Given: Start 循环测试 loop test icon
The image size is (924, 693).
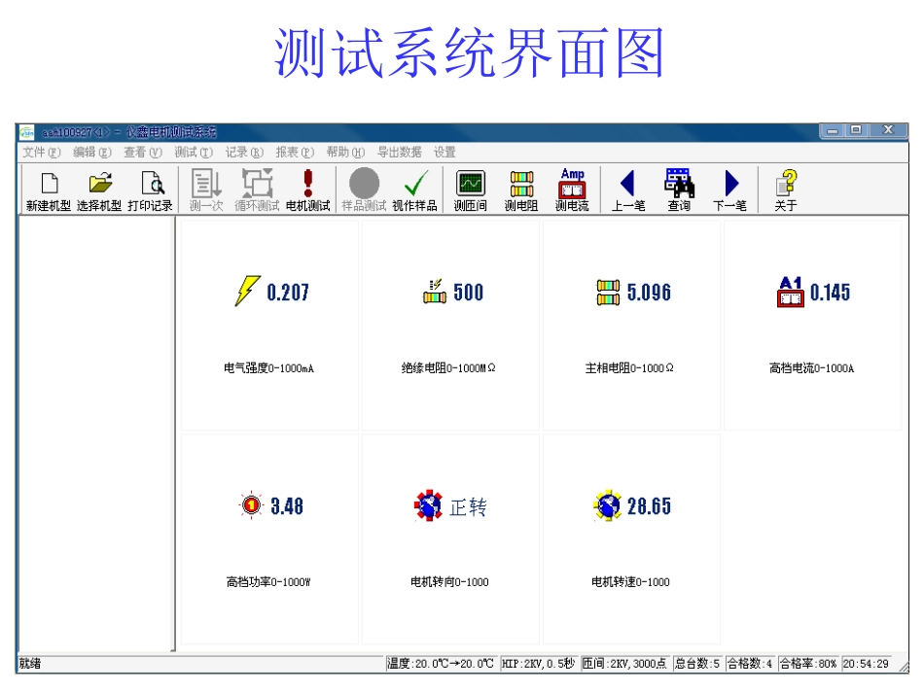Looking at the screenshot, I should (x=257, y=183).
